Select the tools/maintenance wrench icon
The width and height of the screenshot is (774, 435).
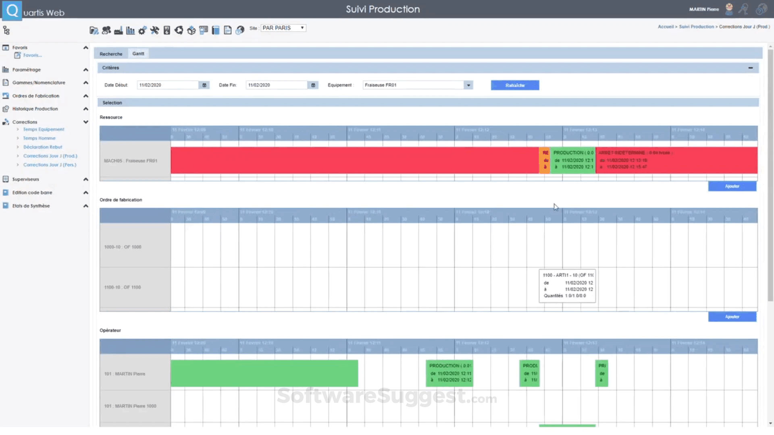(x=154, y=30)
